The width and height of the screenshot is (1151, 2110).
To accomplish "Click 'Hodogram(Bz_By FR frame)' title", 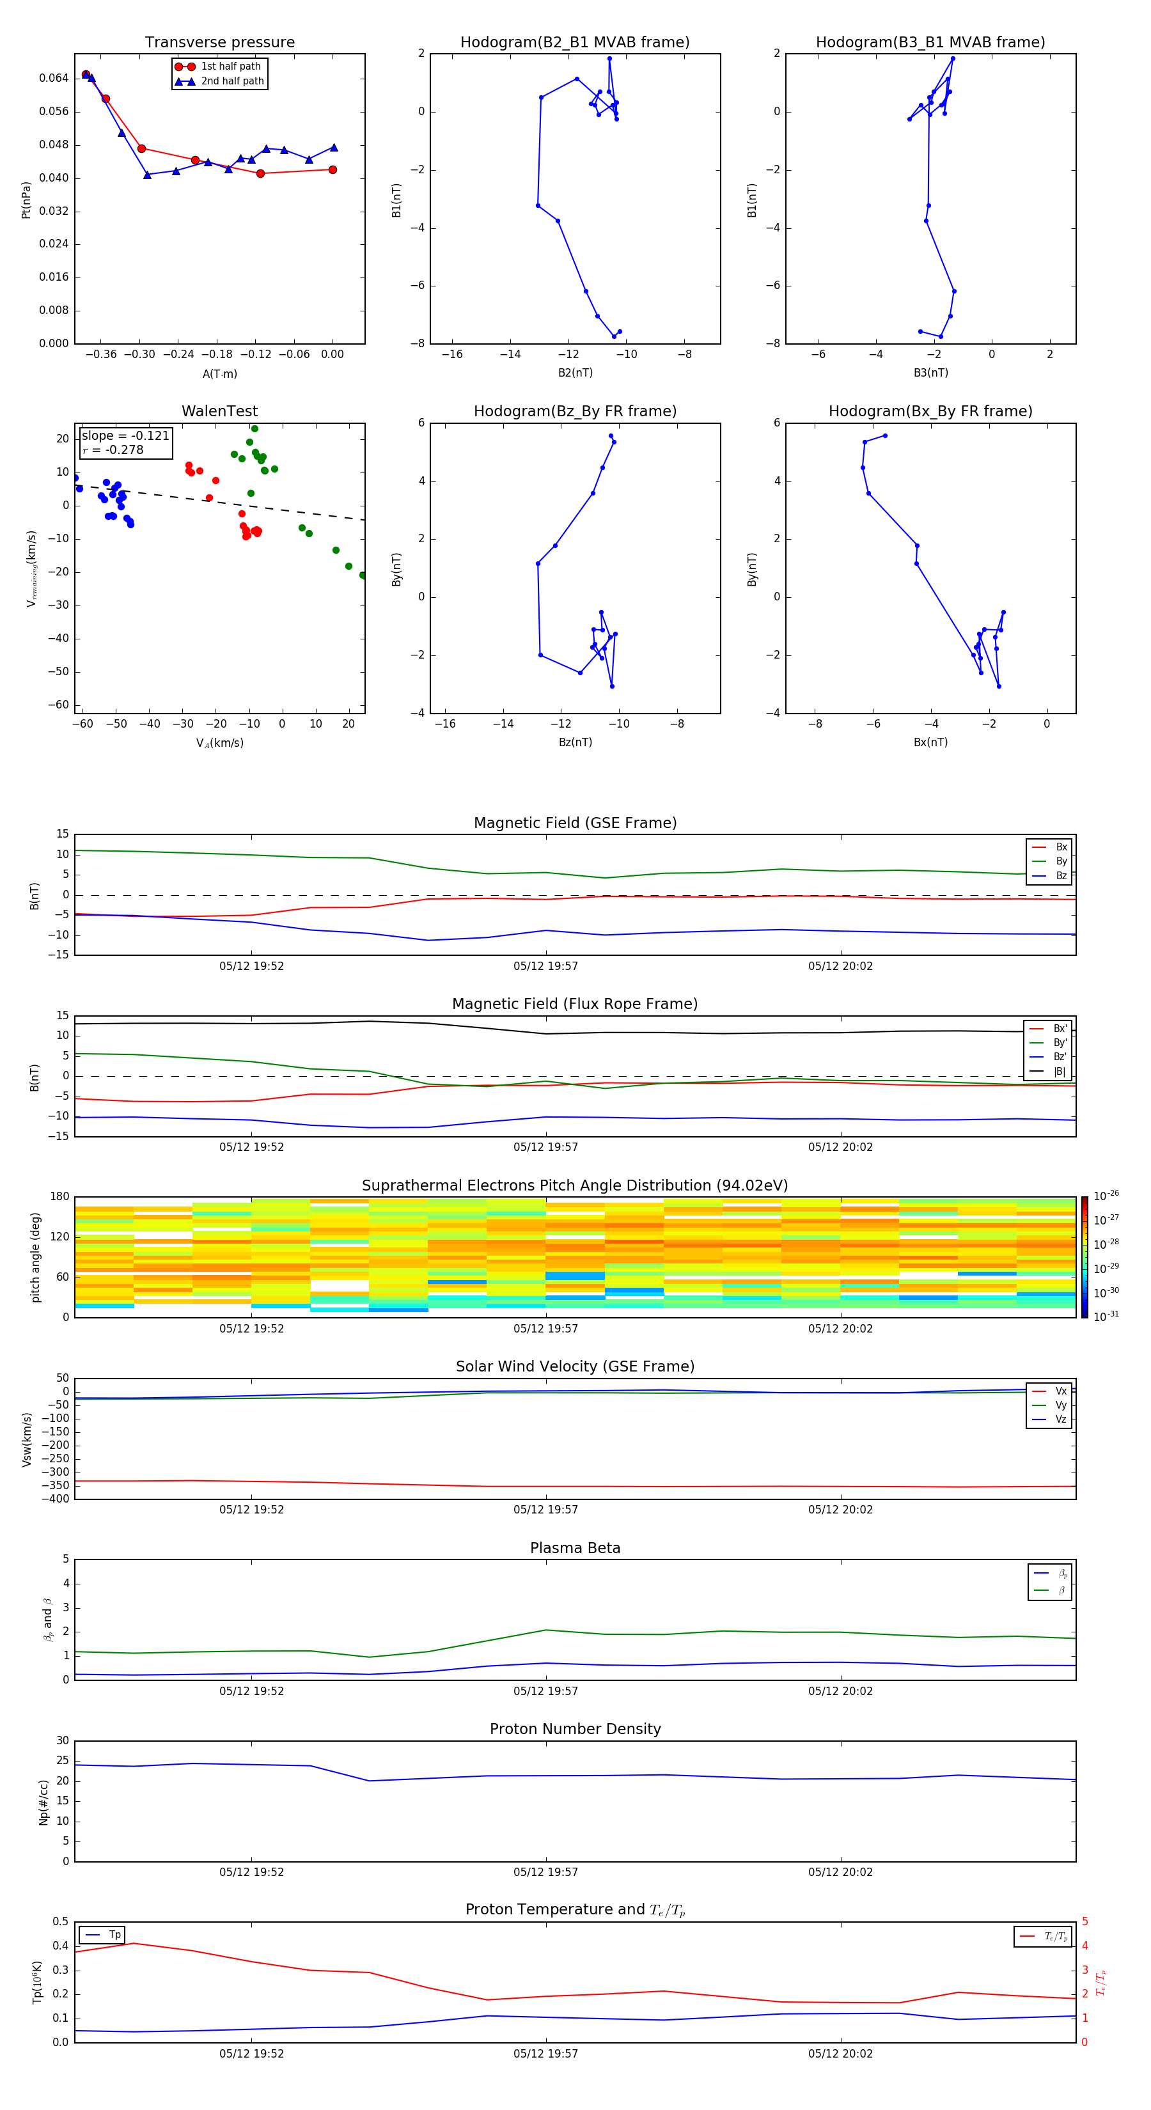I will point(575,411).
